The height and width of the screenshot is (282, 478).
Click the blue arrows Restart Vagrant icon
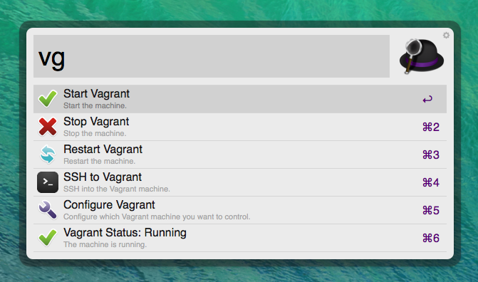(48, 155)
